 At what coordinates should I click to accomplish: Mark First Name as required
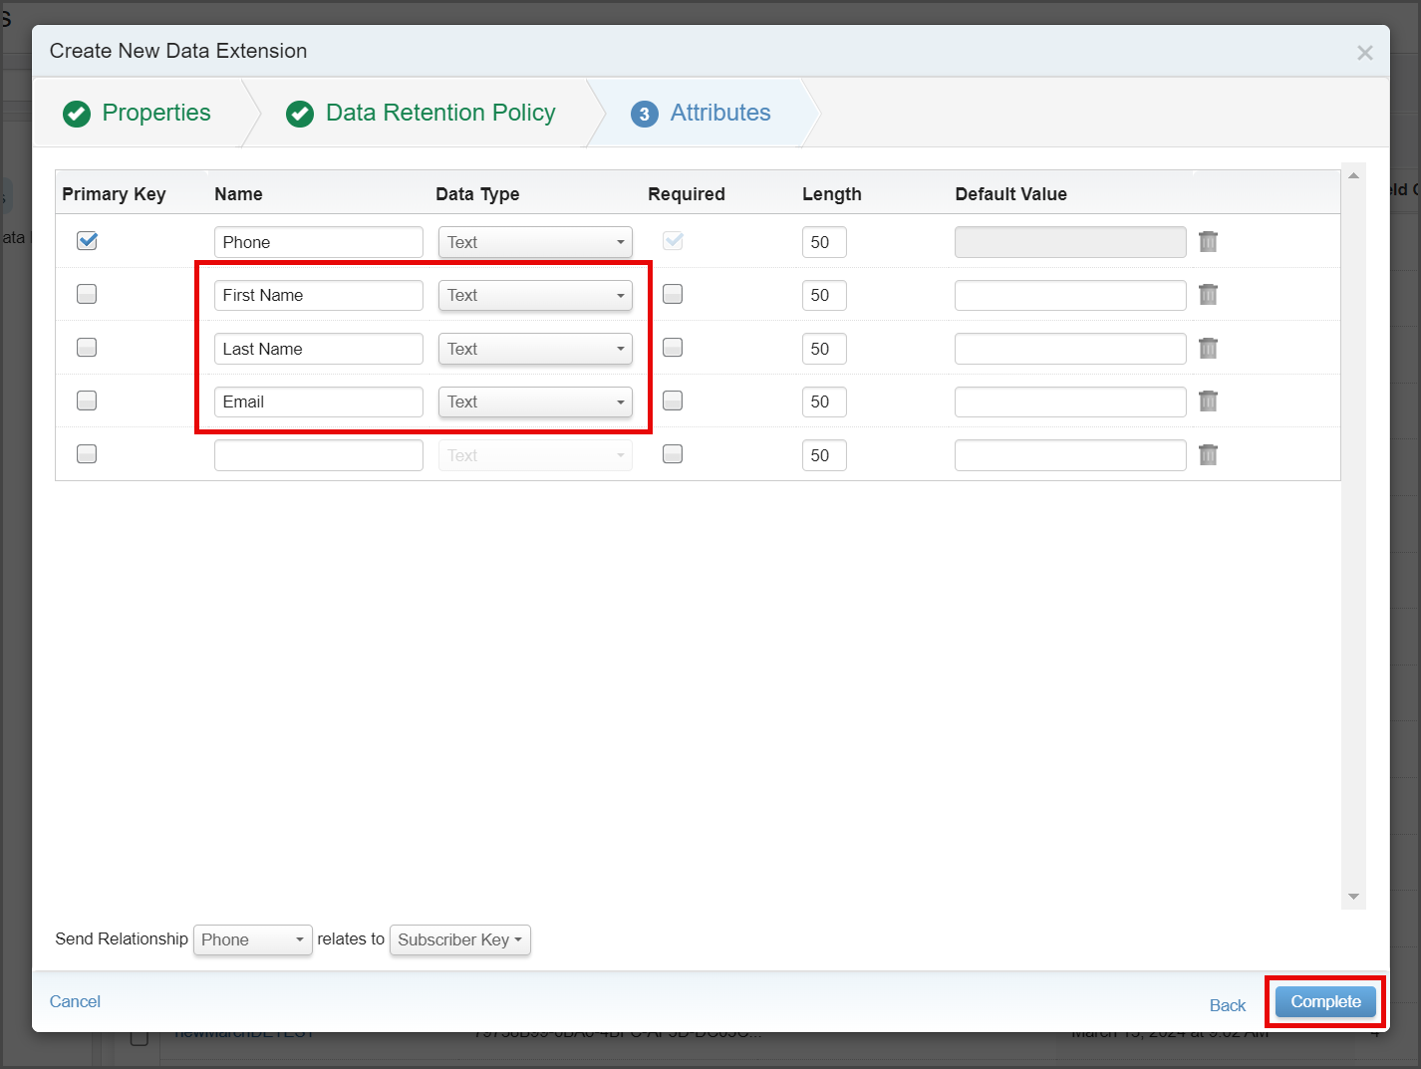[673, 294]
